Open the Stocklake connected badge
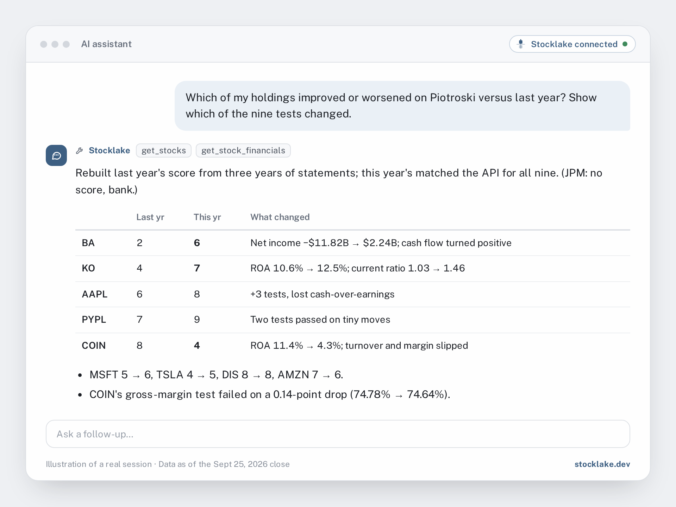Screen dimensions: 676x507 point(572,44)
